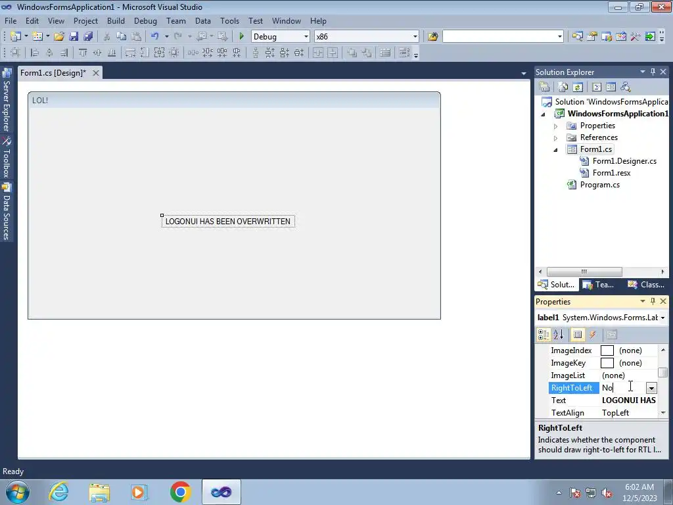Screen dimensions: 673x505
Task: Click the New Project toolbar icon
Action: click(x=16, y=37)
